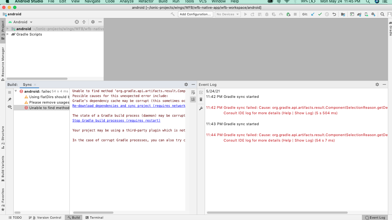Open the SDK Manager icon
392x220 pixels.
pos(373,14)
